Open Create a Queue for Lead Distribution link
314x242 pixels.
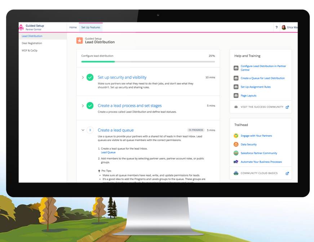(x=262, y=78)
